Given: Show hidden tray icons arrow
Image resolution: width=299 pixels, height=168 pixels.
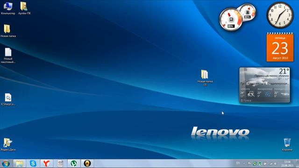Looking at the screenshot, I should pyautogui.click(x=244, y=164).
